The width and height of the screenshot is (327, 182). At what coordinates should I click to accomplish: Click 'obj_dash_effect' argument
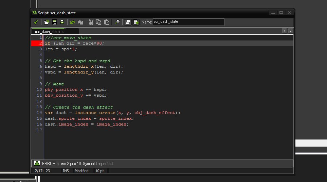tap(155, 113)
